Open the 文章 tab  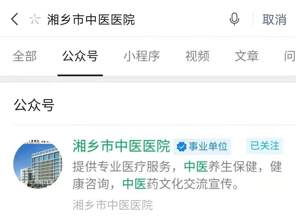[x=247, y=56]
